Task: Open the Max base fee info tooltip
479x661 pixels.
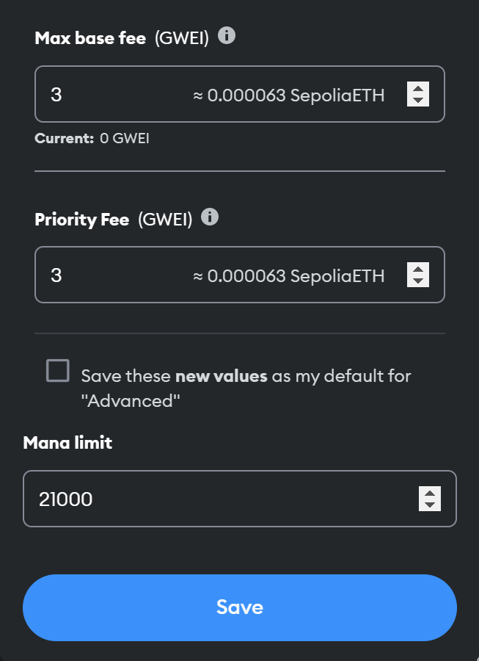Action: click(227, 35)
